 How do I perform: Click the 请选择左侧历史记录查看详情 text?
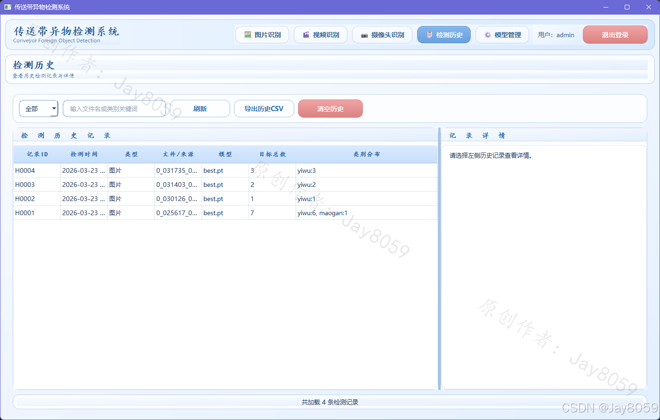[491, 155]
